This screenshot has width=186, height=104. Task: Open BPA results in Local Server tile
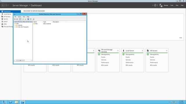coord(129,65)
